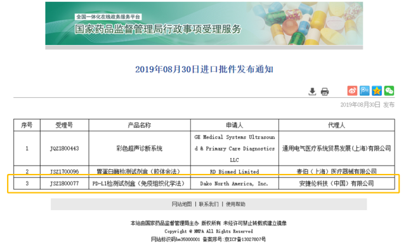Click the green header banner image
Image resolution: width=406 pixels, height=245 pixels.
coord(204,23)
